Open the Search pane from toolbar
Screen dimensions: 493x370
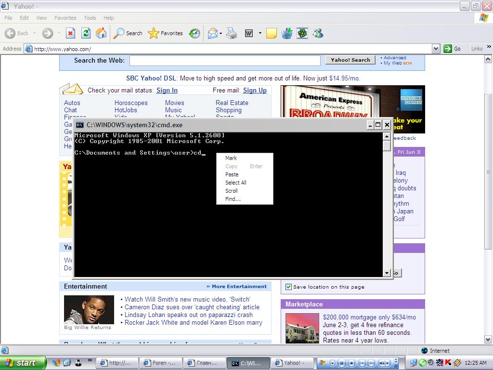(128, 33)
